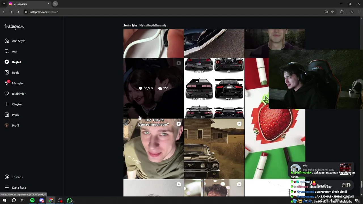
Task: Open the Reels icon in sidebar
Action: [x=7, y=73]
